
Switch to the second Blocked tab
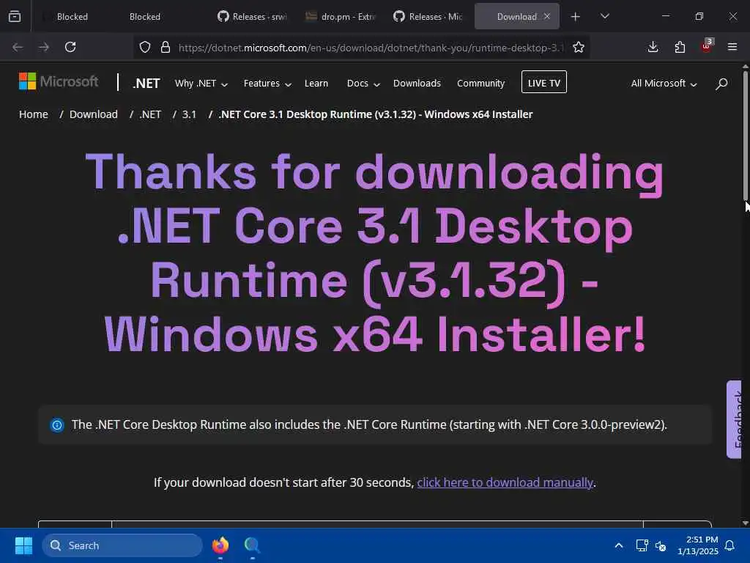coord(144,16)
